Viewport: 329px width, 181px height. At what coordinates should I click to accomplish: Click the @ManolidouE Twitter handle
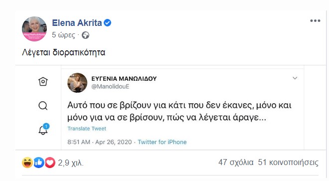[110, 86]
